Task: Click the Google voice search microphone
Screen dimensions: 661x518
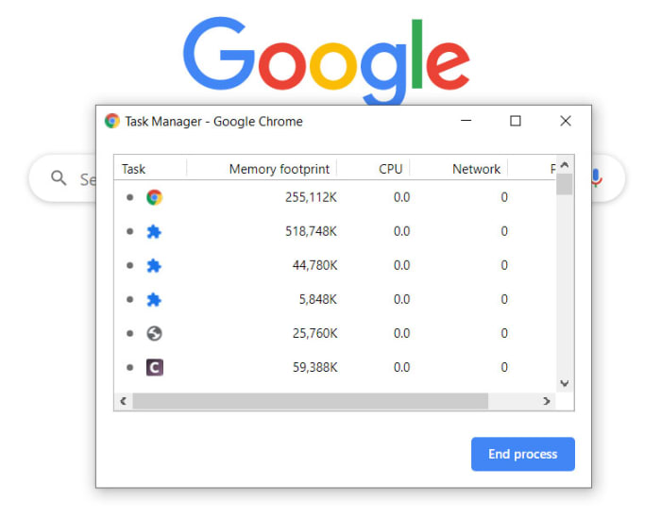Action: click(596, 178)
